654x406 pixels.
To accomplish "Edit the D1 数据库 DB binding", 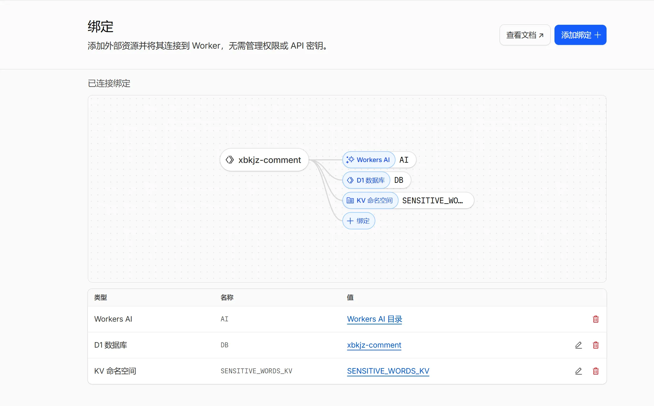I will (578, 345).
